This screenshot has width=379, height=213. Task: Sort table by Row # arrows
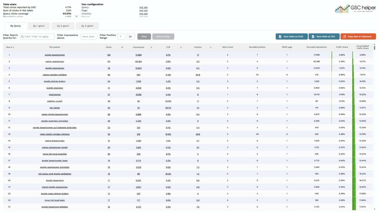pyautogui.click(x=13, y=47)
